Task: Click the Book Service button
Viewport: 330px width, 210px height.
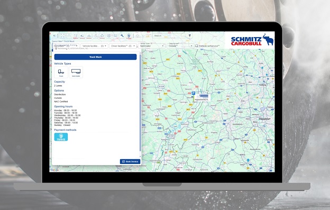Action: coord(130,161)
